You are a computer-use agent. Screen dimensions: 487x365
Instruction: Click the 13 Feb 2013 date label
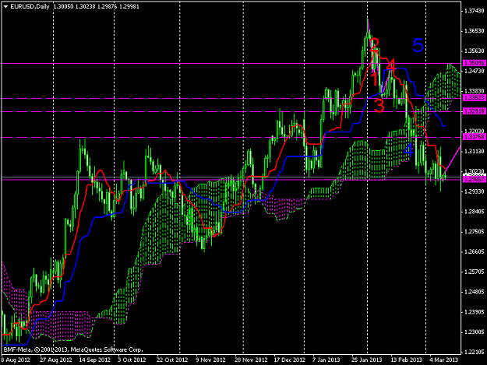(407, 360)
